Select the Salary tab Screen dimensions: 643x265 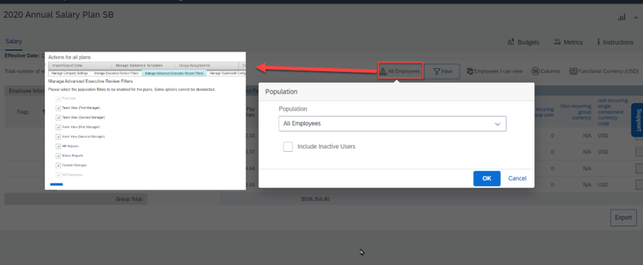pos(14,42)
